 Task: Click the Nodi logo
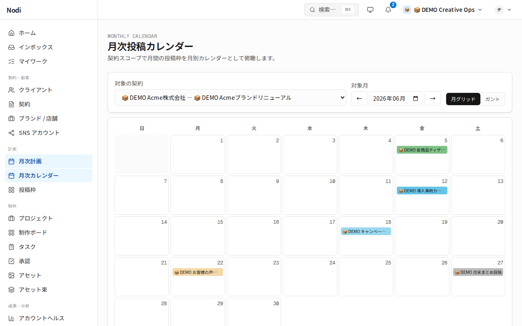14,10
